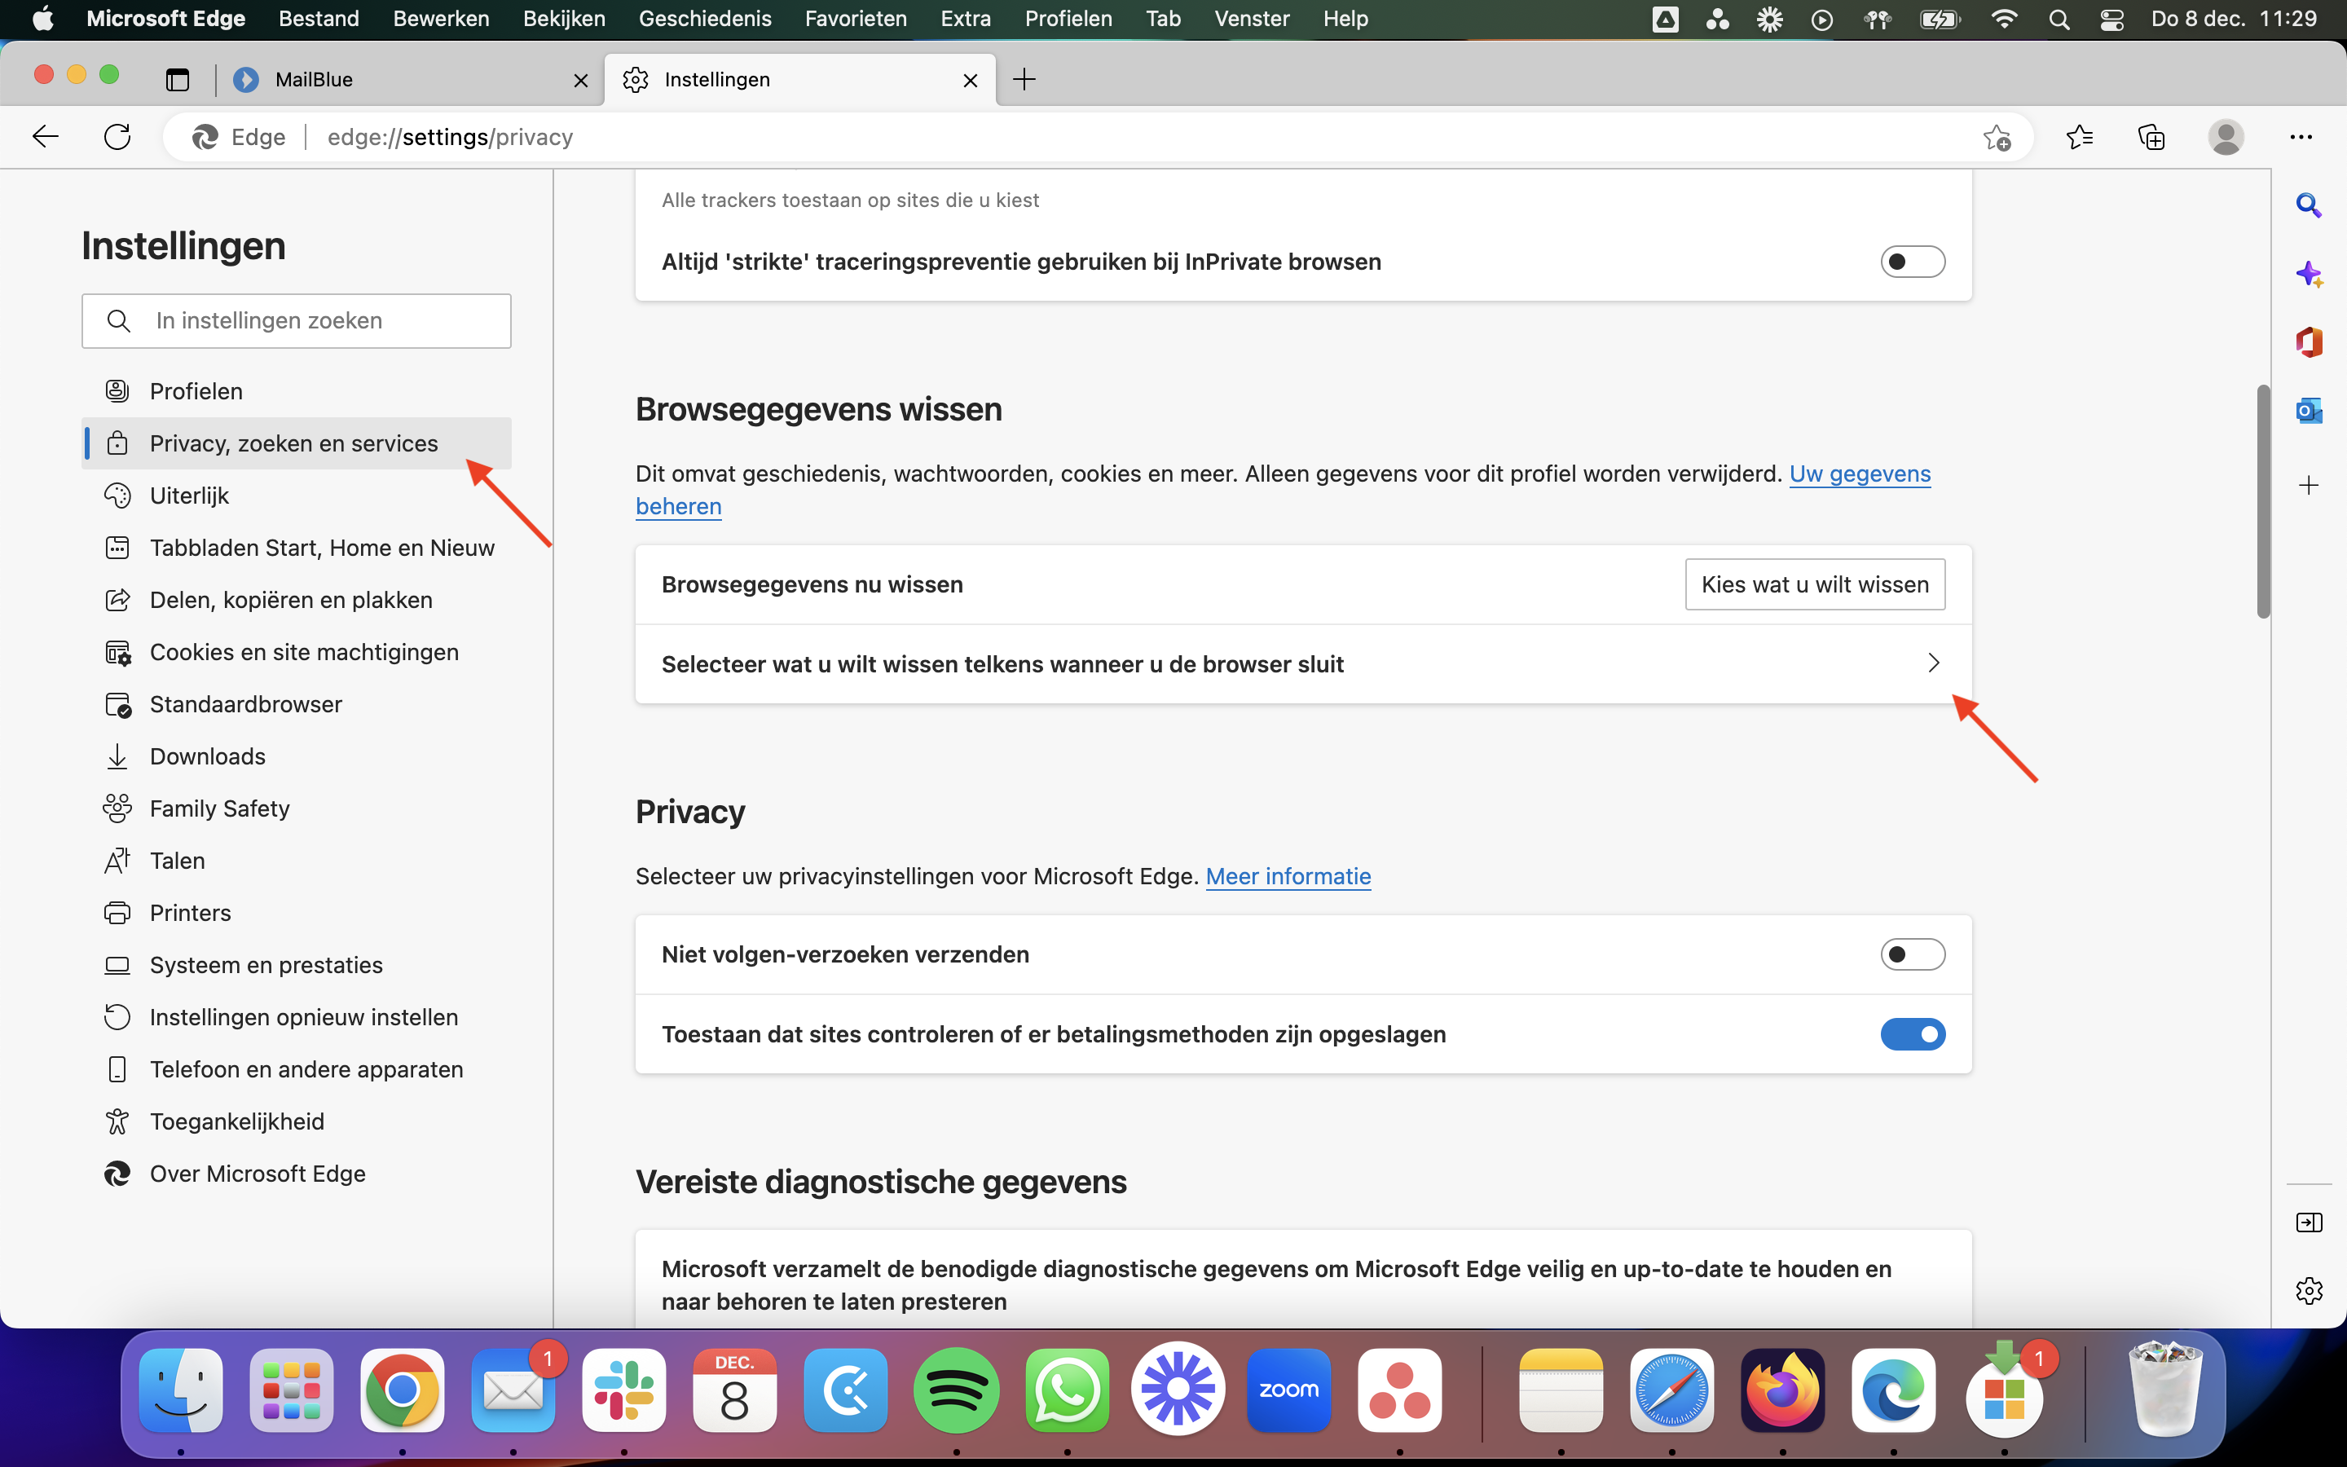Select 'Privacy, zoeken en services'
2347x1467 pixels.
pyautogui.click(x=297, y=443)
